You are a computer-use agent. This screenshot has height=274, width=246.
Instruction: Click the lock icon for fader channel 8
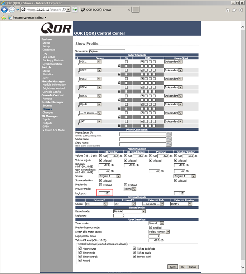tap(119, 125)
